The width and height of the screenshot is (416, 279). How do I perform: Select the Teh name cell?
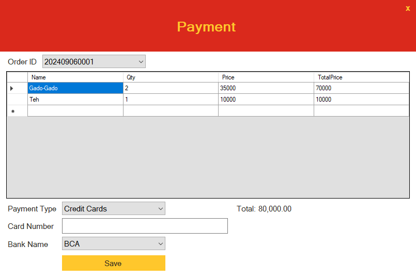click(x=75, y=100)
